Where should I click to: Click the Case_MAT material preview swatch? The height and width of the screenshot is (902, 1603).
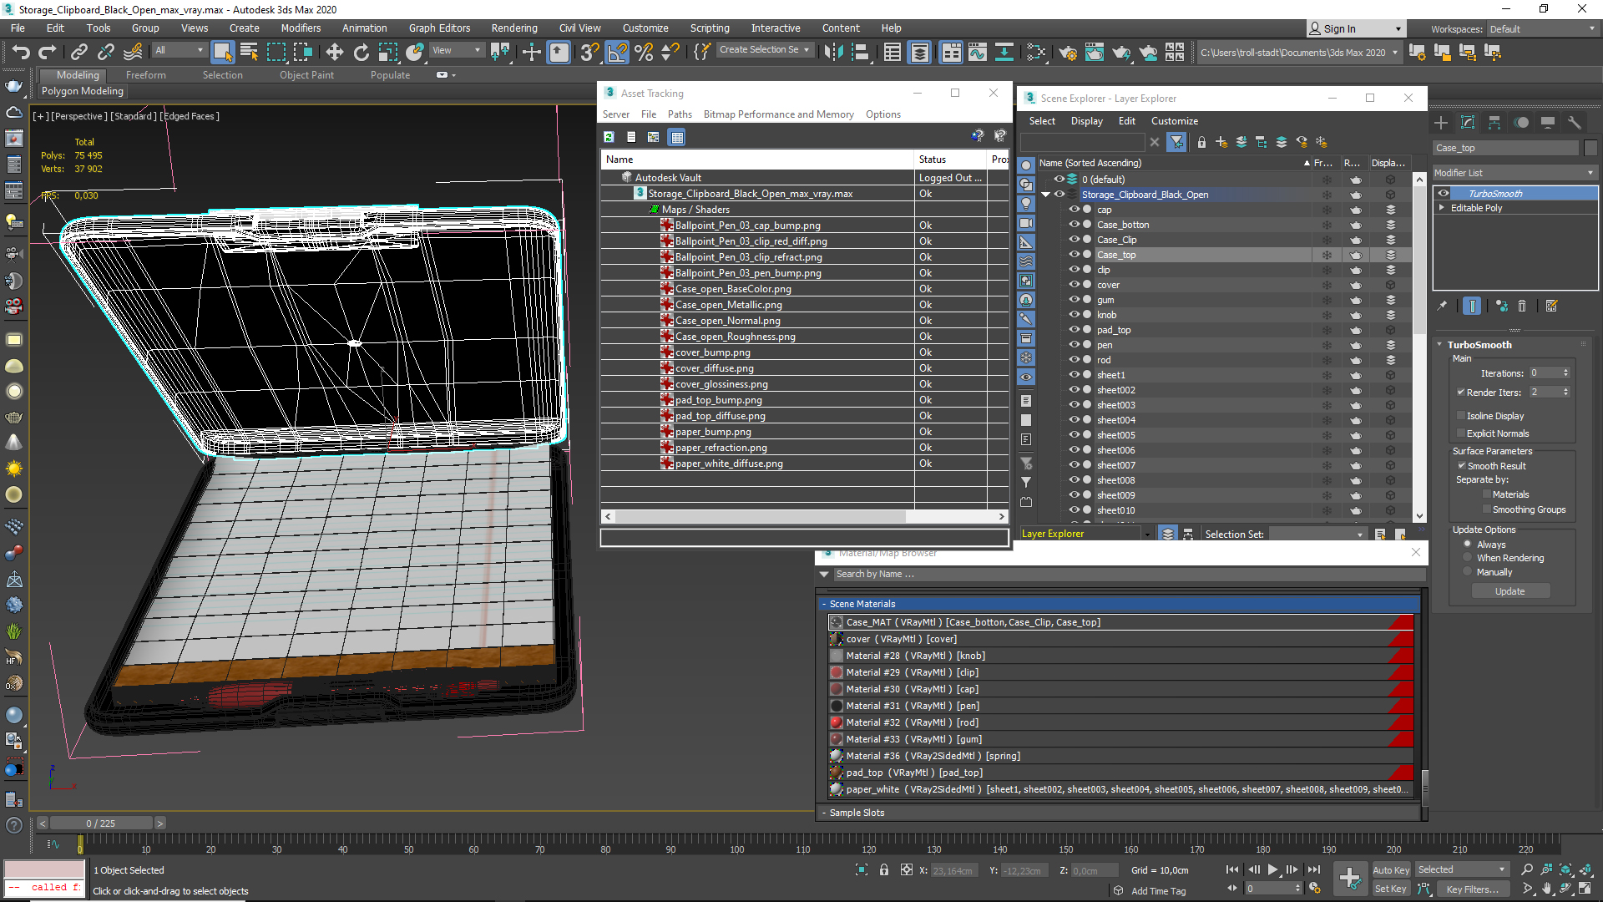point(837,622)
